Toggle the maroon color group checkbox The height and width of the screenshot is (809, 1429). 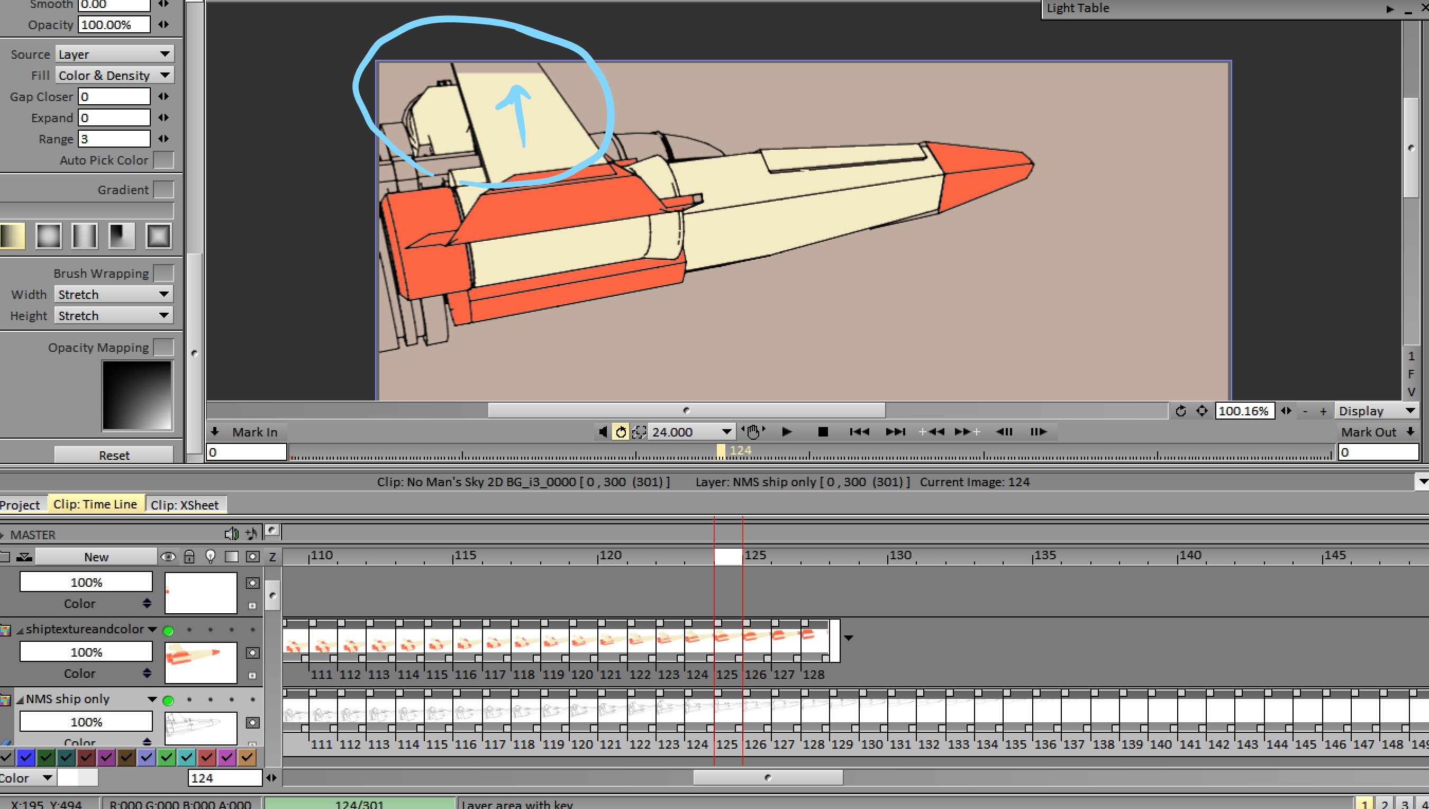[86, 757]
